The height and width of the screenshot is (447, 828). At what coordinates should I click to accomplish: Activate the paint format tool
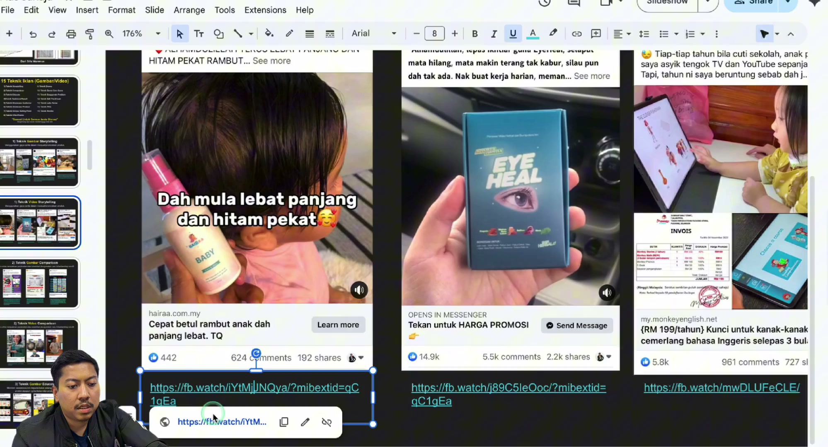pyautogui.click(x=90, y=34)
